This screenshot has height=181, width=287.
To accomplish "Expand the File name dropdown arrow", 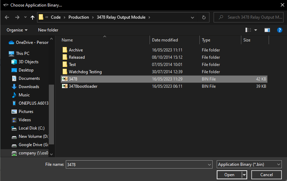I will [209, 164].
